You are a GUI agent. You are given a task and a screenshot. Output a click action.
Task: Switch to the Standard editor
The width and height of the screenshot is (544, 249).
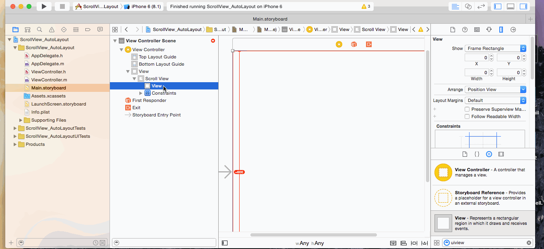(x=455, y=6)
